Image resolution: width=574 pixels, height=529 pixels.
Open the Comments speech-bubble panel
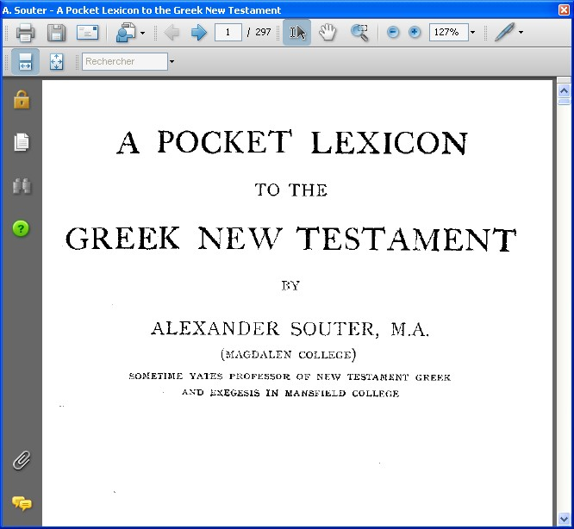point(22,504)
